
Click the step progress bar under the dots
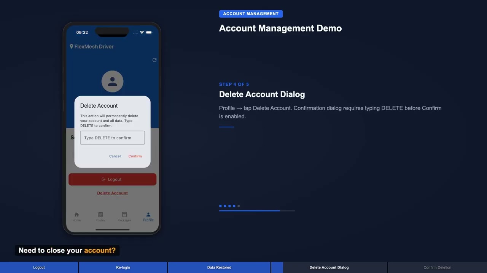tap(257, 210)
